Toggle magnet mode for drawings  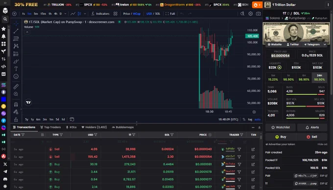(x=16, y=104)
